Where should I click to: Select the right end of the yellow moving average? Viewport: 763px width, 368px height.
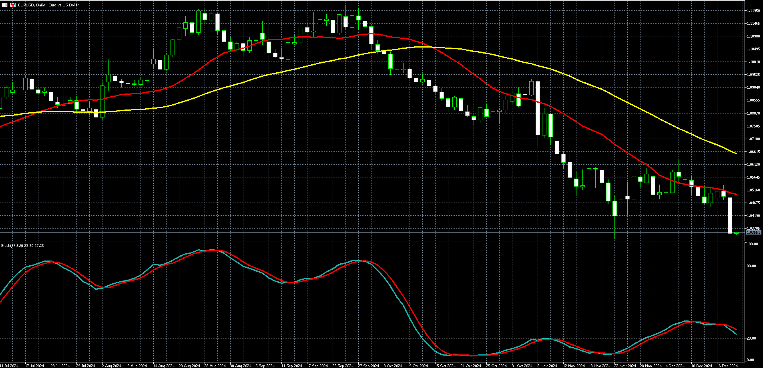click(736, 153)
